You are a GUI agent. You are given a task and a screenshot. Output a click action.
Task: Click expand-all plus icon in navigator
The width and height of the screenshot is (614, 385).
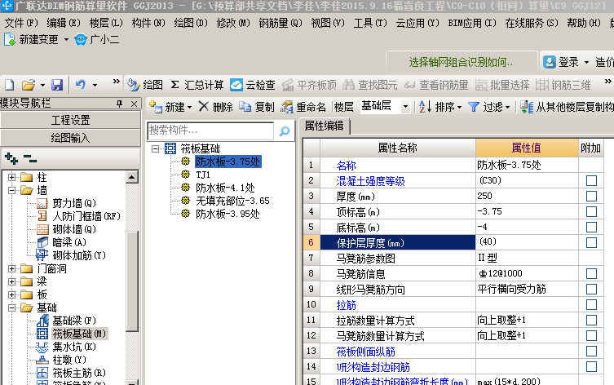pyautogui.click(x=11, y=158)
